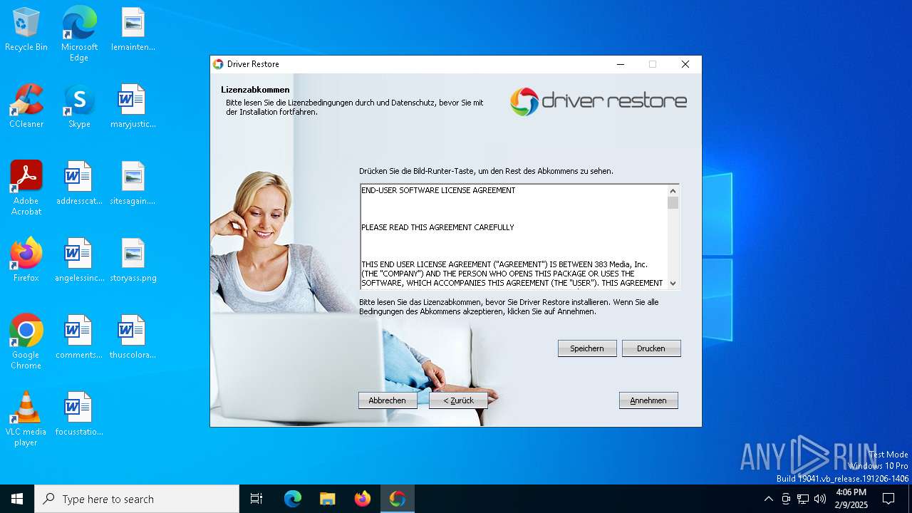This screenshot has width=912, height=513.
Task: Select the angelessinc... Word document icon
Action: pyautogui.click(x=79, y=260)
